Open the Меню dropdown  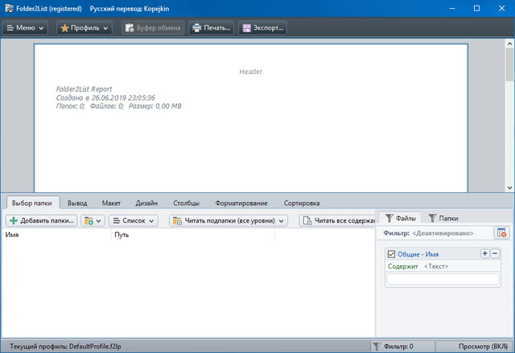coord(27,28)
